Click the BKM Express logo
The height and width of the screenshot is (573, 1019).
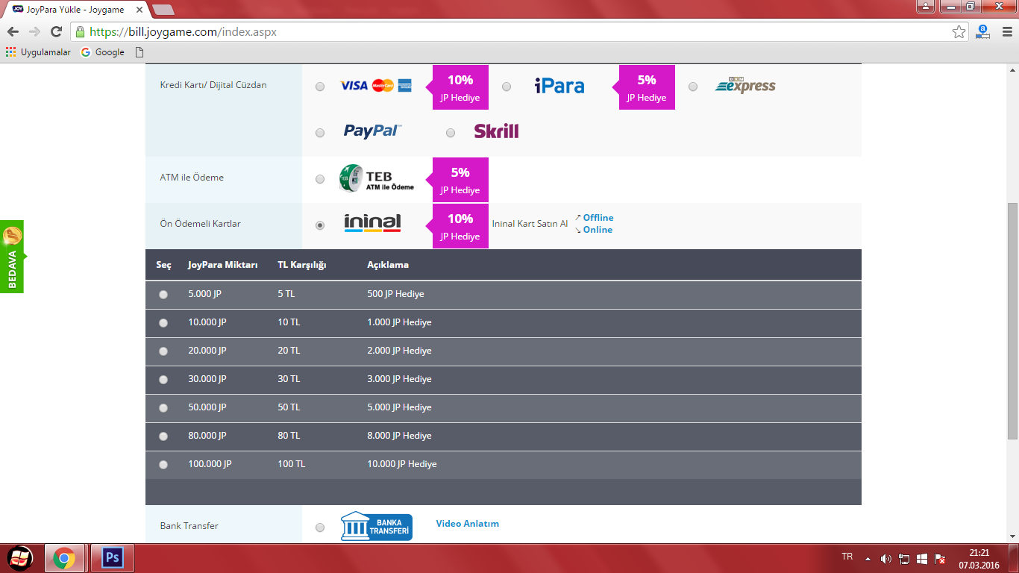745,86
